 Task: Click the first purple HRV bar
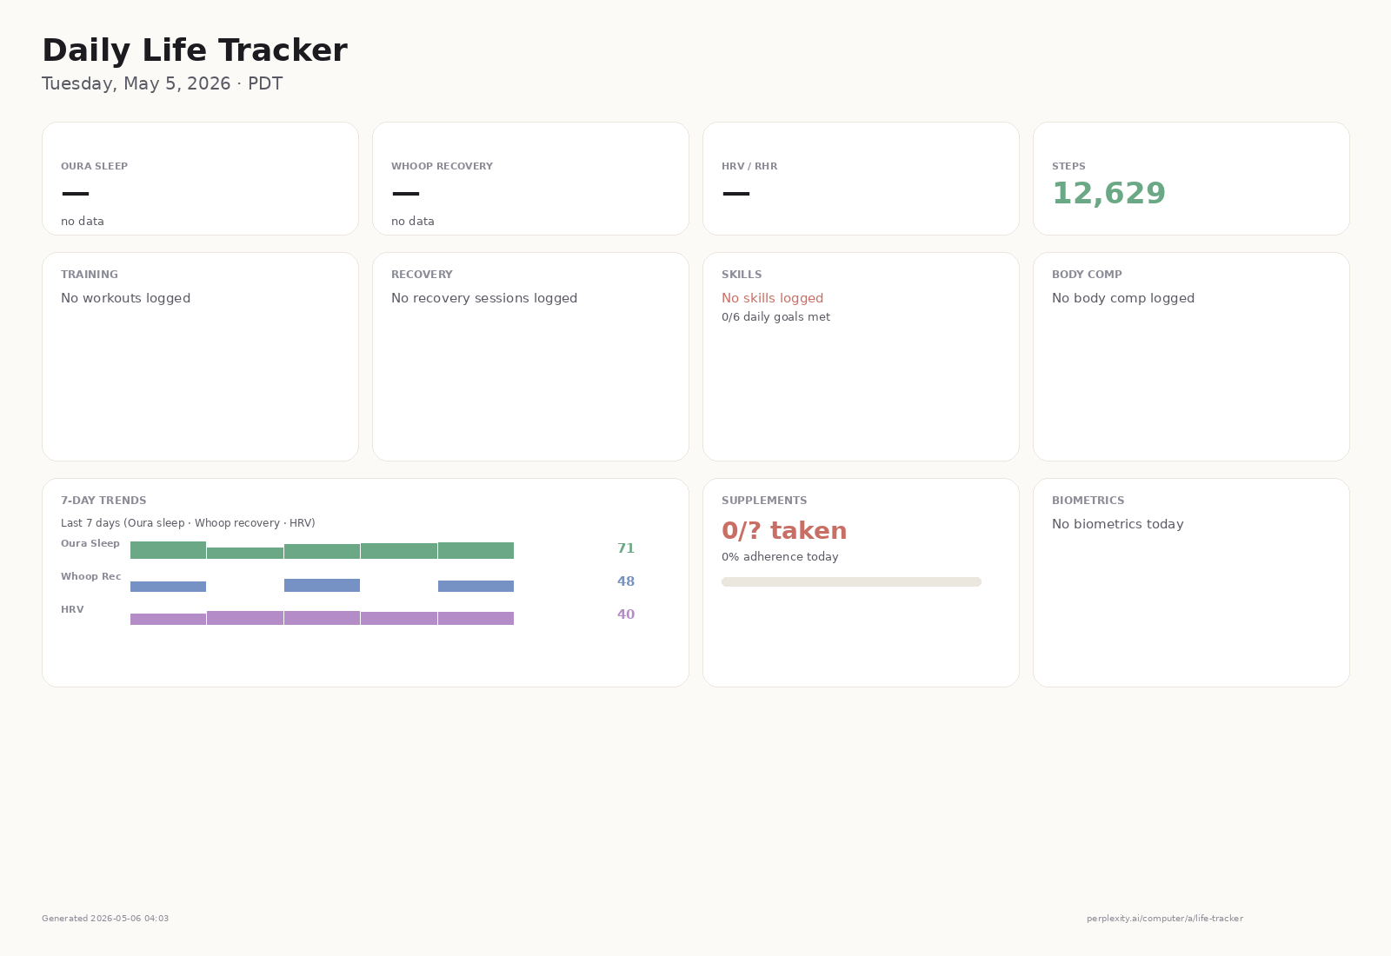168,619
